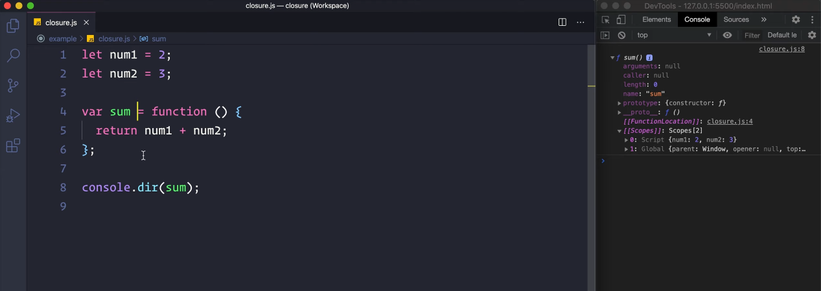Open the Source Control view
Viewport: 821px width, 291px height.
coord(13,85)
